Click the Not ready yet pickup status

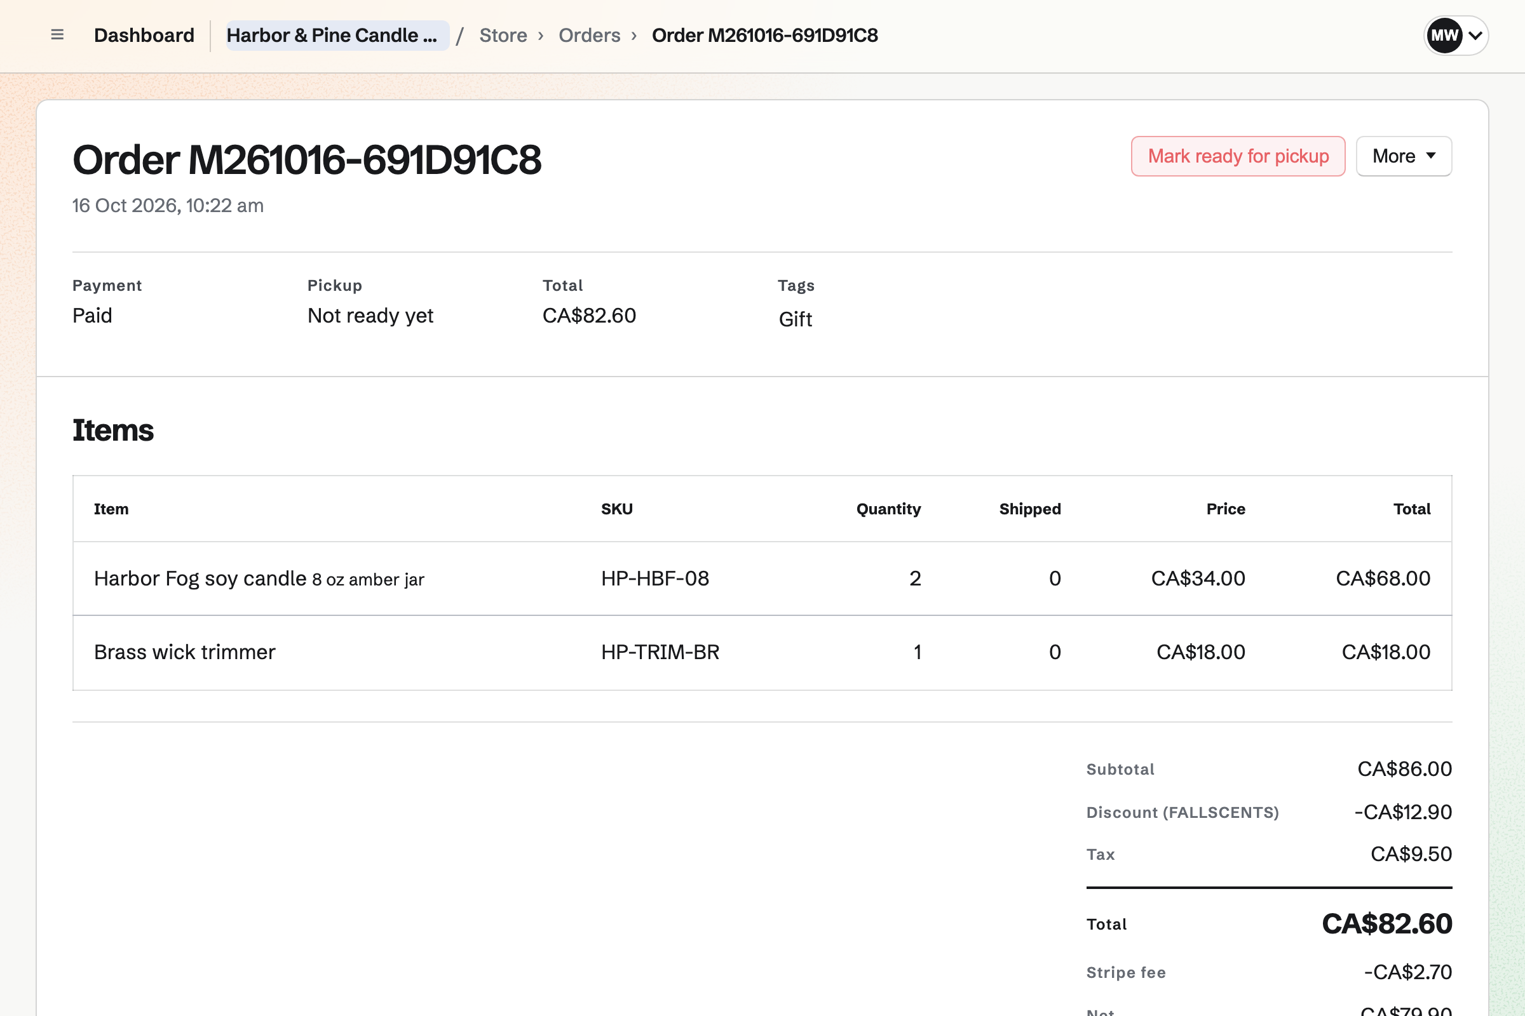[370, 316]
